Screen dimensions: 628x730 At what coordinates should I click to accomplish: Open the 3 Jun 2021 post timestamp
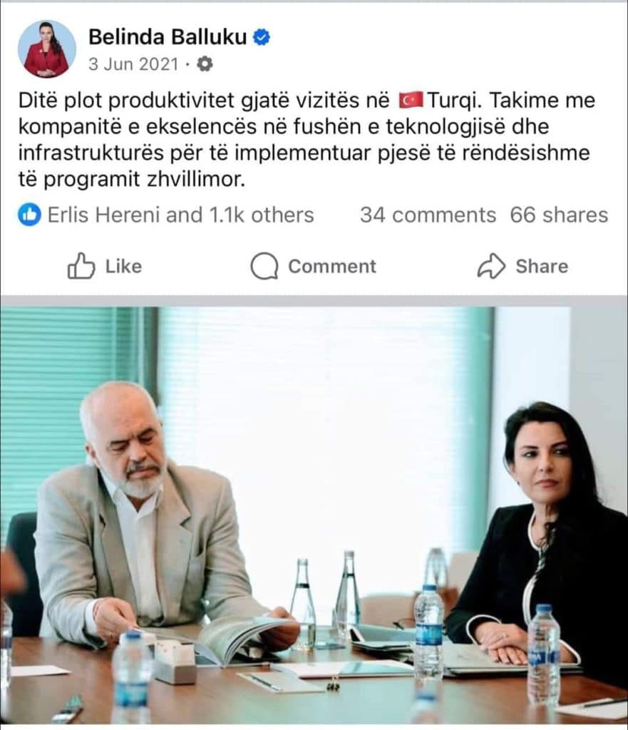(133, 63)
